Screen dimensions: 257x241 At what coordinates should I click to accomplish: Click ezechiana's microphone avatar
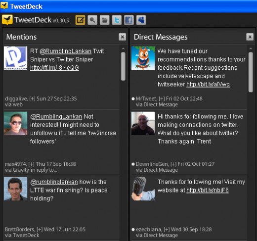(x=143, y=189)
